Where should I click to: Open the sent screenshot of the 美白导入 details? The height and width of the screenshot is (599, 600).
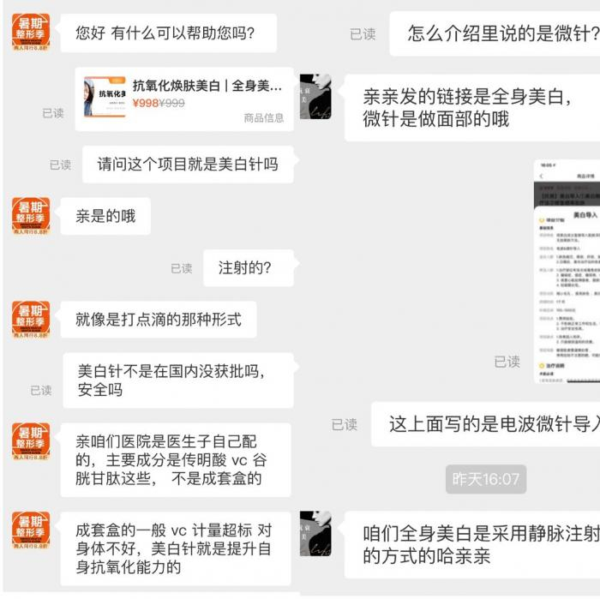point(567,272)
